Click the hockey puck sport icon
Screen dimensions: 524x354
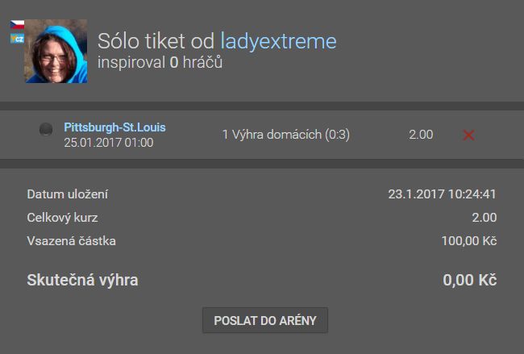click(x=46, y=129)
